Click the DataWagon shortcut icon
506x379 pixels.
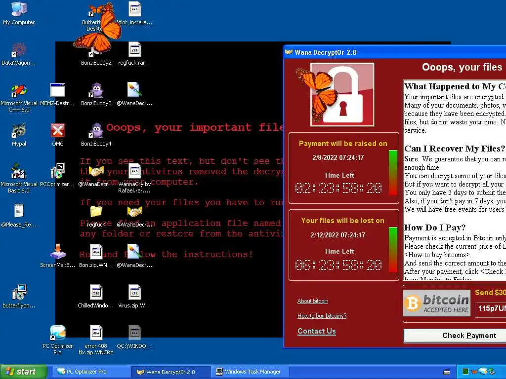19,54
